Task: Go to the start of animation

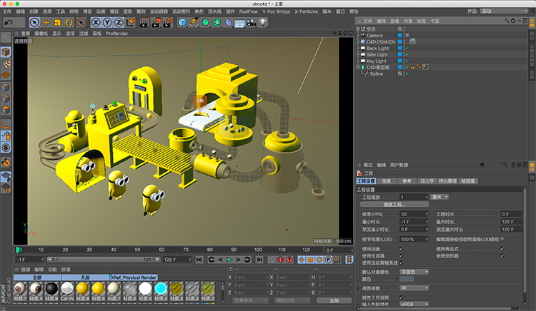Action: click(x=199, y=260)
